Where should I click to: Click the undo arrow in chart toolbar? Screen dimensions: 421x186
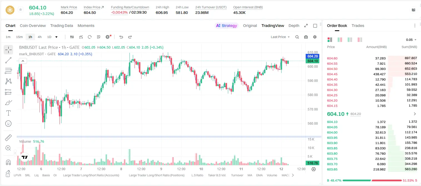tap(121, 37)
